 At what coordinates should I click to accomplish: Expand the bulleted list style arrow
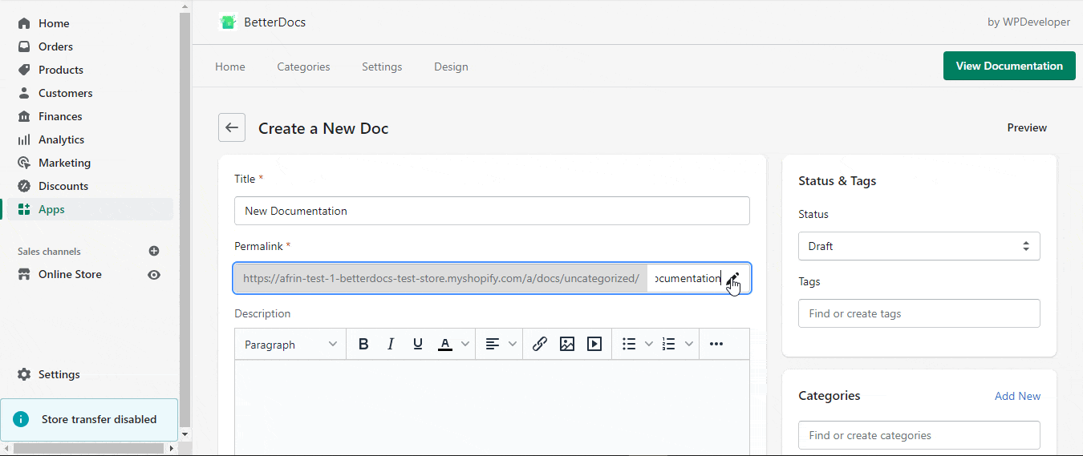click(x=649, y=344)
